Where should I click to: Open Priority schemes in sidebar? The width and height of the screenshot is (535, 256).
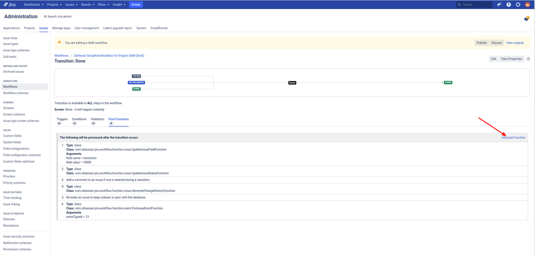point(14,183)
